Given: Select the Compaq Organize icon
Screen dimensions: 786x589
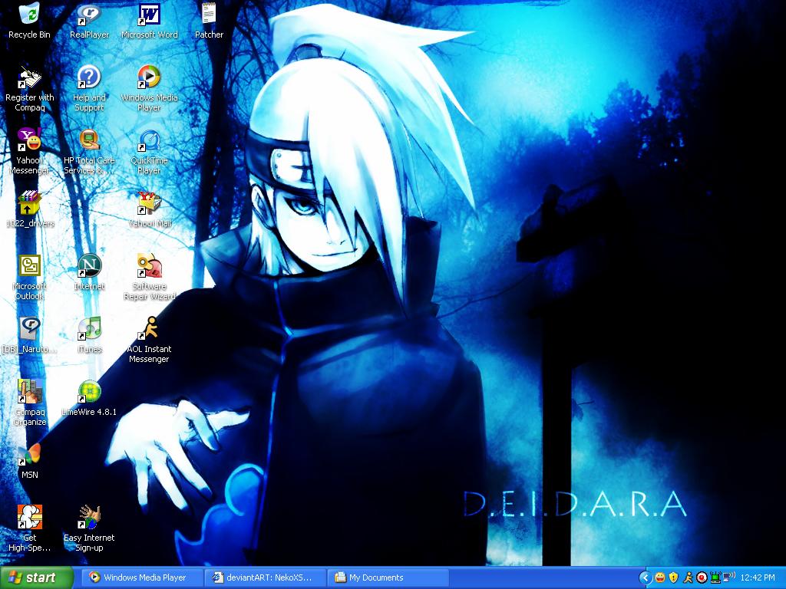Looking at the screenshot, I should pos(30,403).
